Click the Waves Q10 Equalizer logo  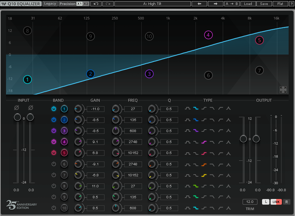click(x=21, y=4)
